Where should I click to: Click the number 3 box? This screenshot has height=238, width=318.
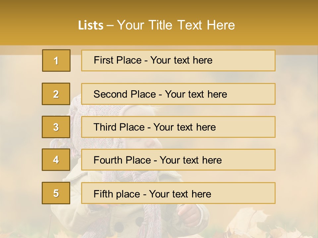[x=56, y=127]
